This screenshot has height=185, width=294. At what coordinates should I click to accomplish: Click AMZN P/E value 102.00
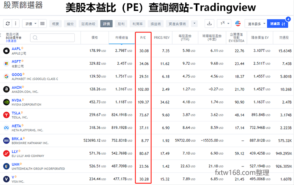[x=144, y=90]
